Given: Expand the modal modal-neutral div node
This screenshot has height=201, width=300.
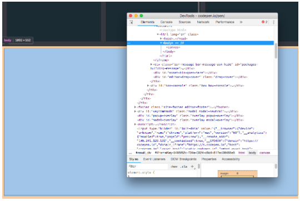Looking at the screenshot, I should (135, 111).
